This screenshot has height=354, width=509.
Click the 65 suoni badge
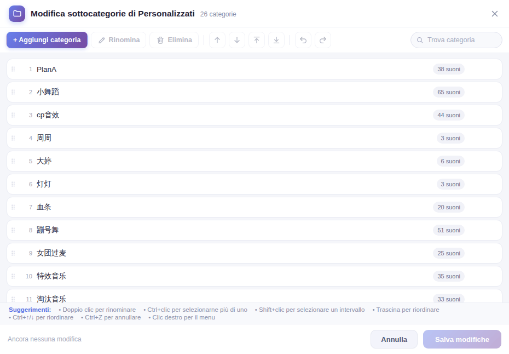point(449,92)
